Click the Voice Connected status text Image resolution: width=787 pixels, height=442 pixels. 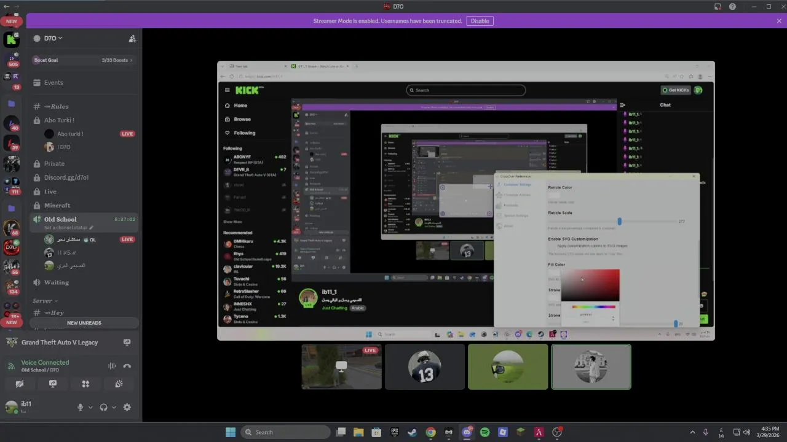pyautogui.click(x=45, y=362)
